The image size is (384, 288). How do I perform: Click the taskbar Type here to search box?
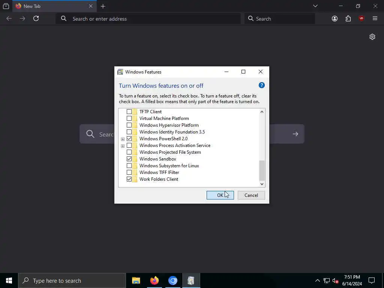click(x=72, y=280)
